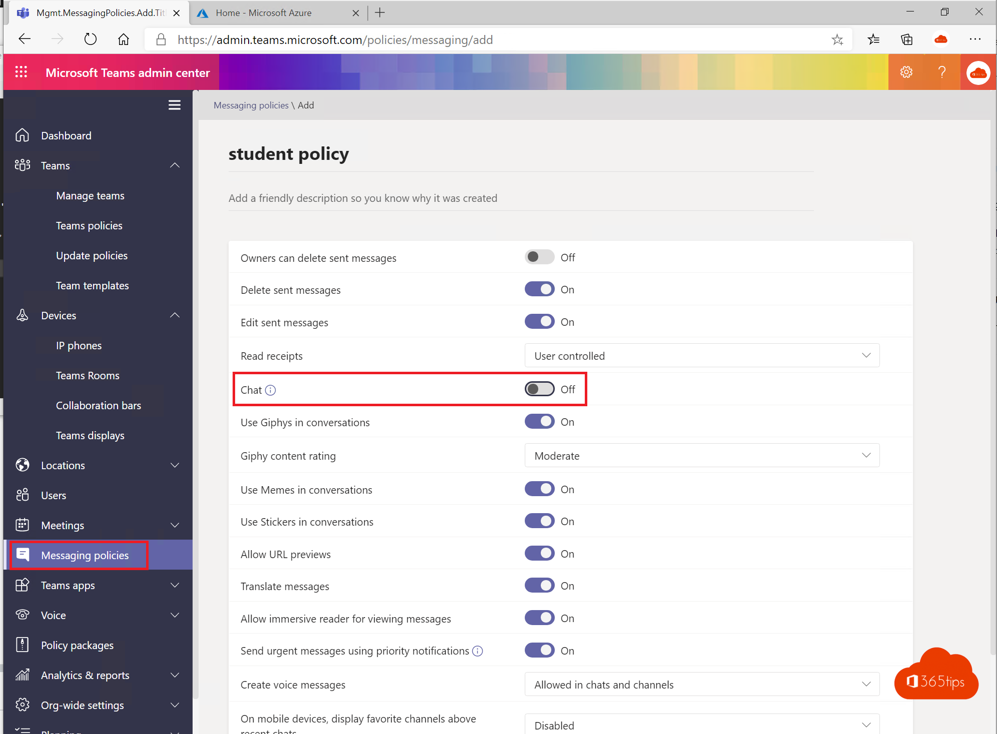Image resolution: width=997 pixels, height=734 pixels.
Task: Open the admin center settings gear
Action: 907,72
